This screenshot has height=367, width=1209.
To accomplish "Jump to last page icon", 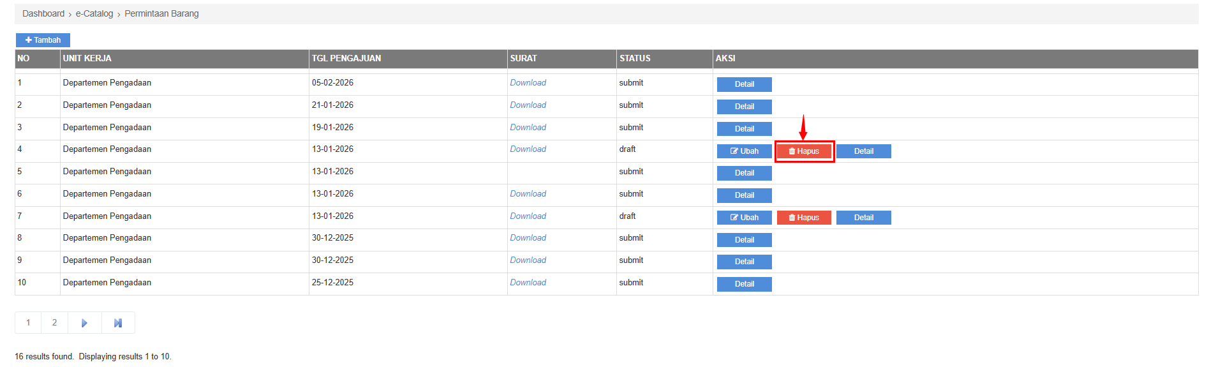I will tap(118, 323).
